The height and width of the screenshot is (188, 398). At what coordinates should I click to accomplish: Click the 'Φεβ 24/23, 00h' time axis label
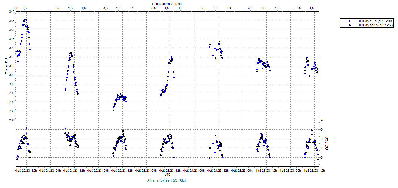click(194, 171)
